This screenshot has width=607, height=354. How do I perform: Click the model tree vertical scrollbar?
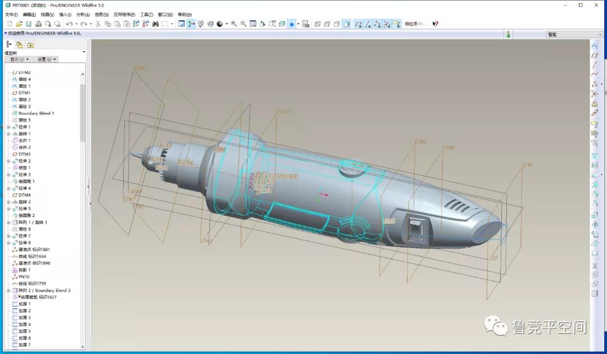point(83,112)
